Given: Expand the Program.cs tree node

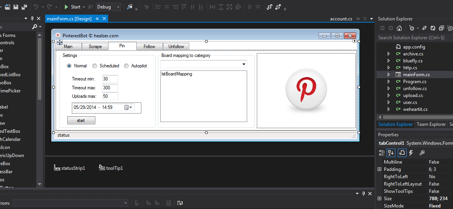Looking at the screenshot, I should click(389, 82).
